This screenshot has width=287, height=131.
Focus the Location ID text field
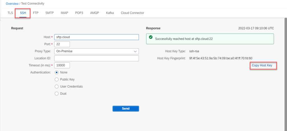tap(96, 58)
